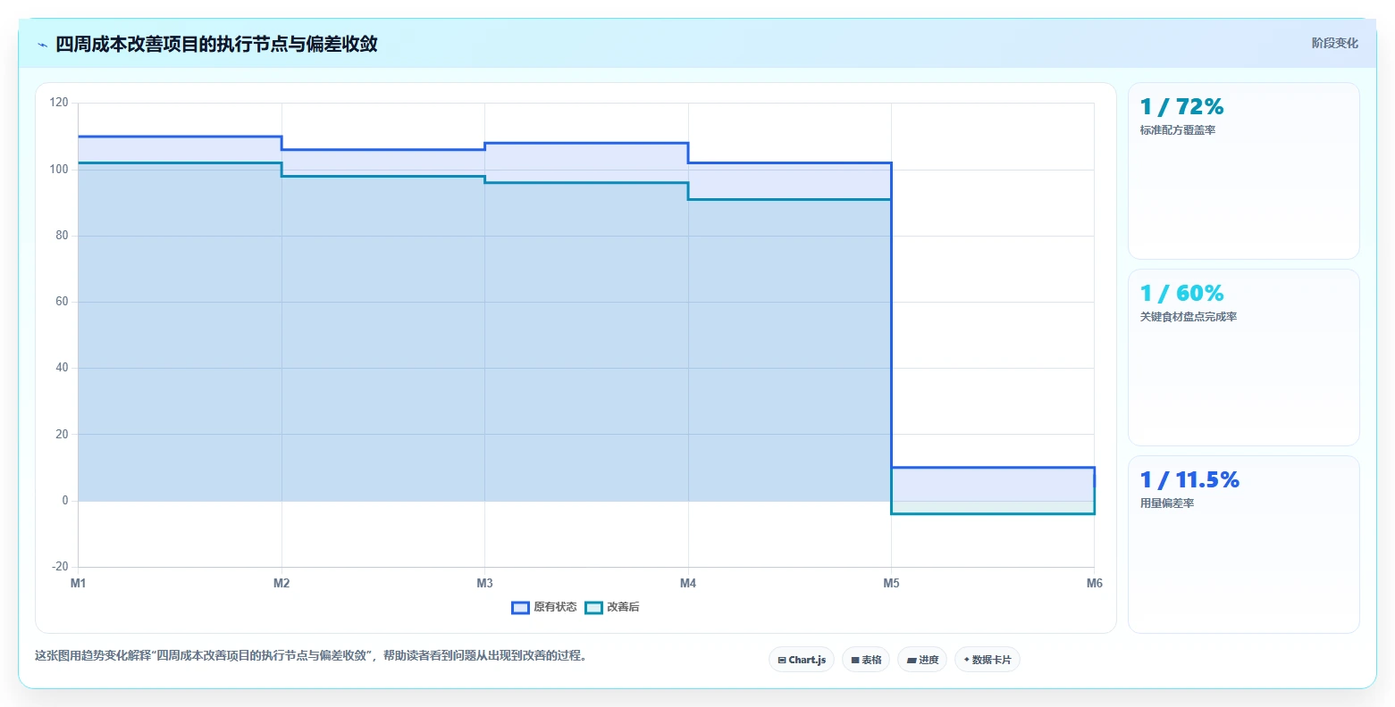Viewport: 1395px width, 707px height.
Task: Click the M5 x-axis label
Action: 891,583
